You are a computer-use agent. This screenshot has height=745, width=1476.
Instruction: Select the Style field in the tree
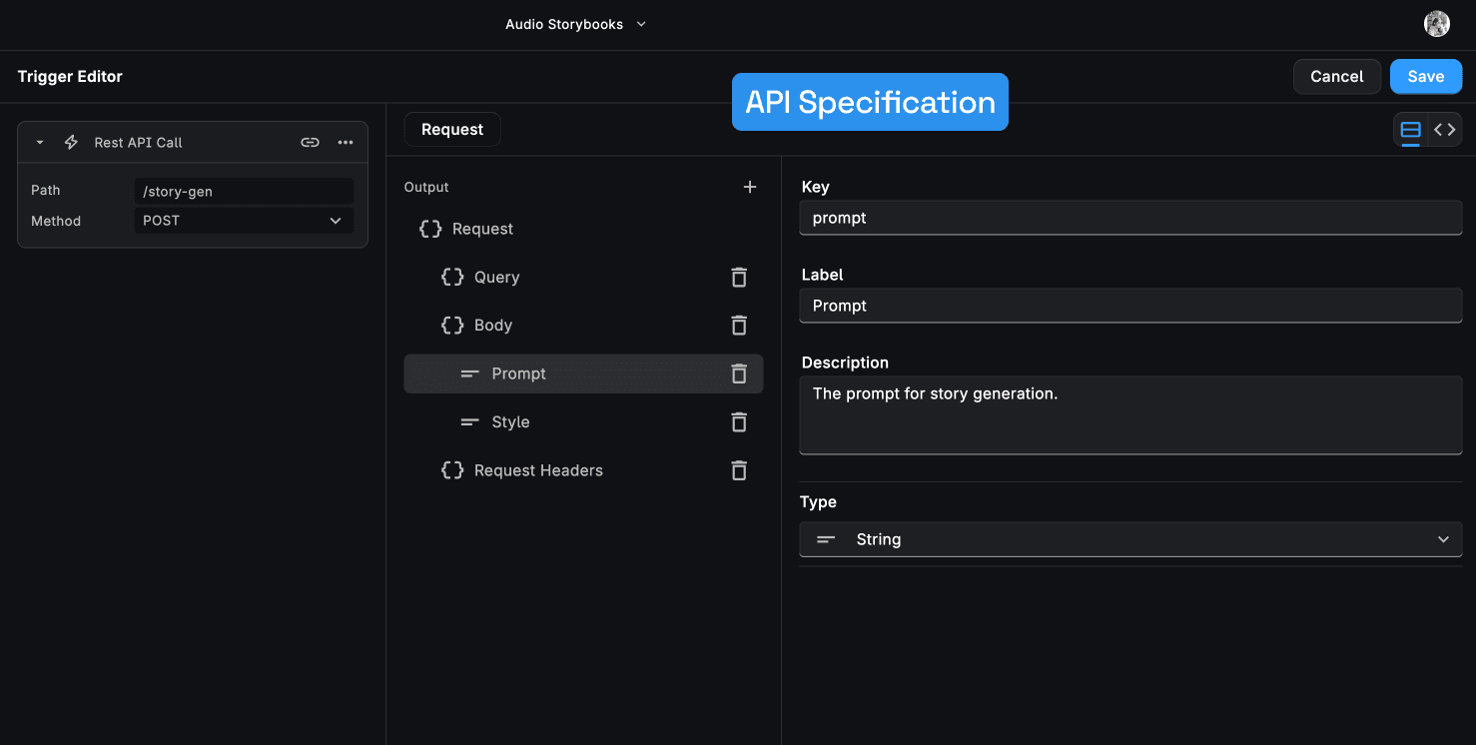point(510,422)
